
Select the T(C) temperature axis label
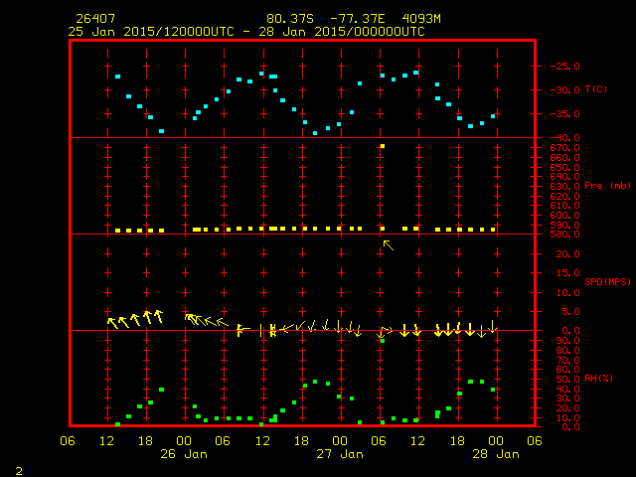[595, 89]
